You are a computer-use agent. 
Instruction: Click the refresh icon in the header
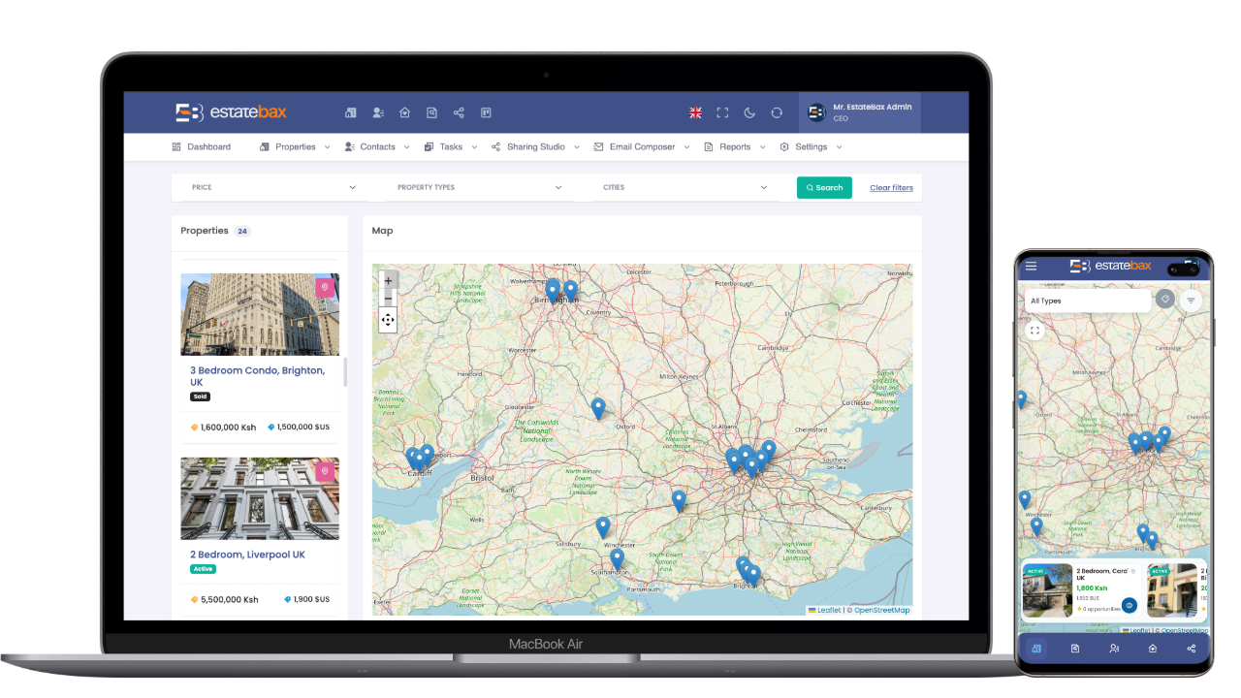[777, 112]
